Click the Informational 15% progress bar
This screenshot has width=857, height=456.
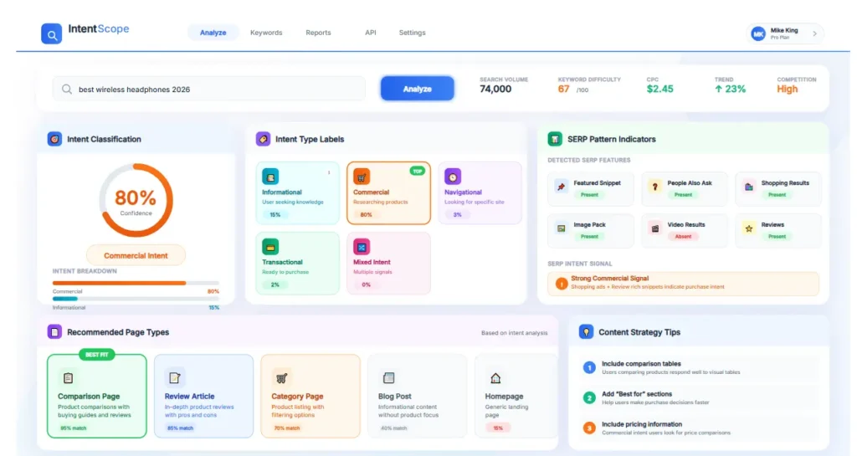136,299
